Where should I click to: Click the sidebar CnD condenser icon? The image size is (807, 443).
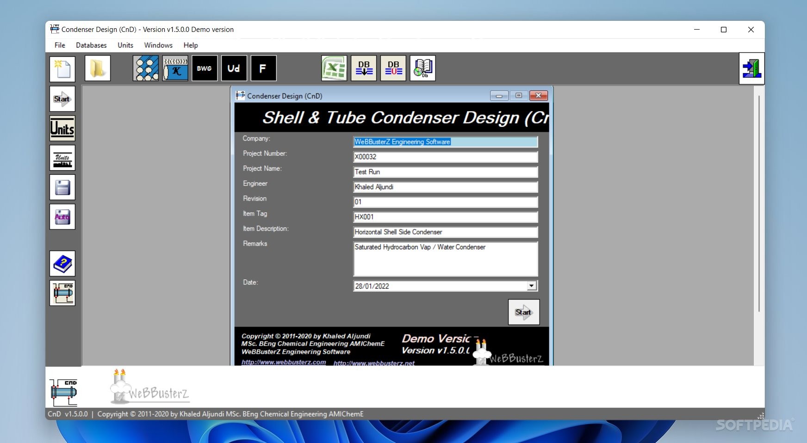coord(62,293)
